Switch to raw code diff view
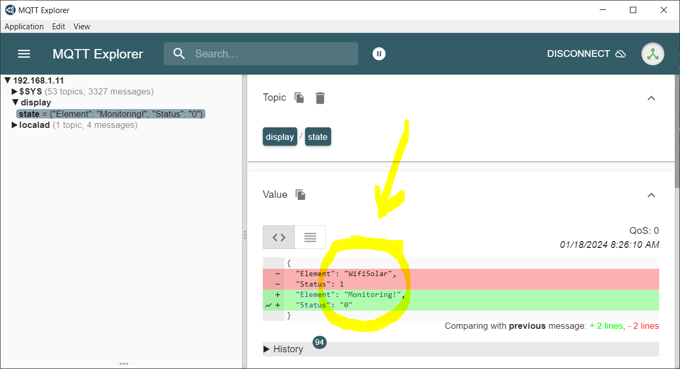The height and width of the screenshot is (369, 680). click(x=279, y=237)
